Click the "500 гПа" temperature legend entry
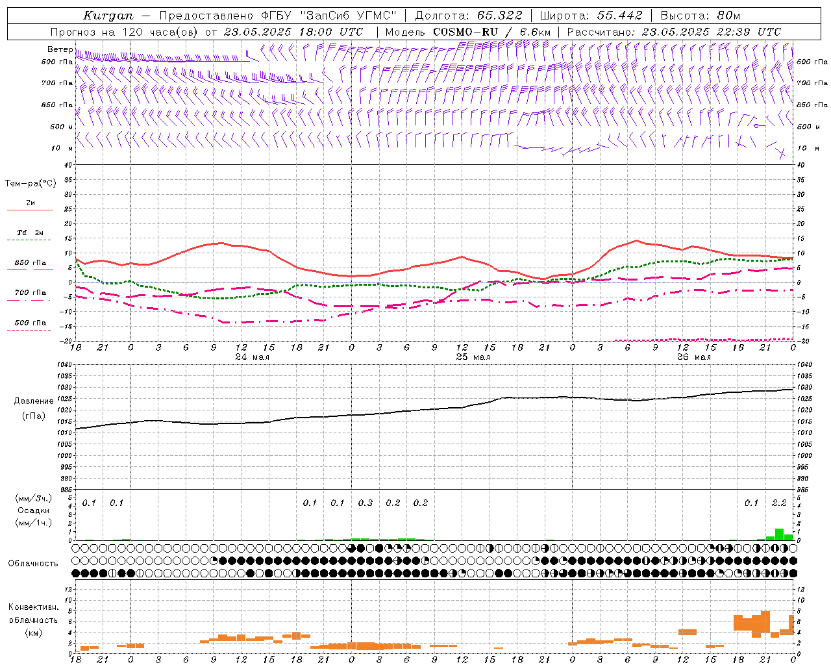The width and height of the screenshot is (831, 665). 31,323
